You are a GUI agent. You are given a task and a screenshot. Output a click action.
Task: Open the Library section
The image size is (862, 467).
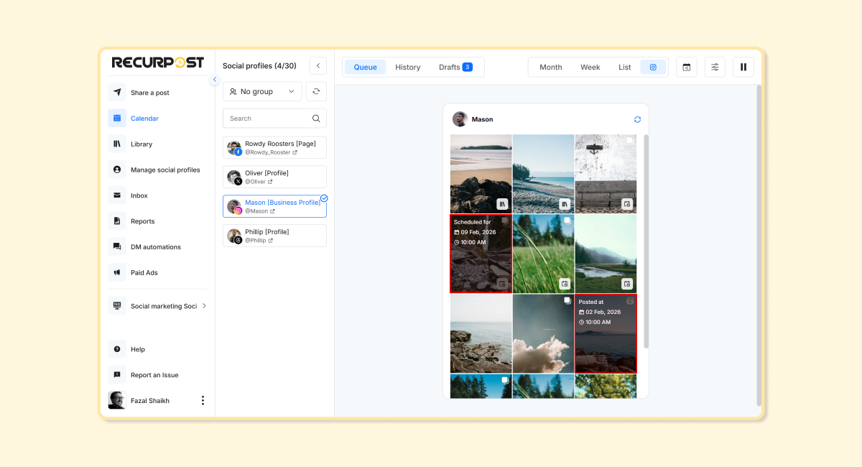[x=142, y=144]
